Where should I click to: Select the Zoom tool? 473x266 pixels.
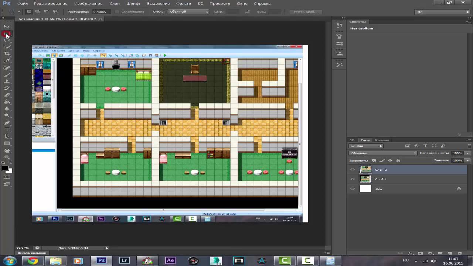[7, 157]
